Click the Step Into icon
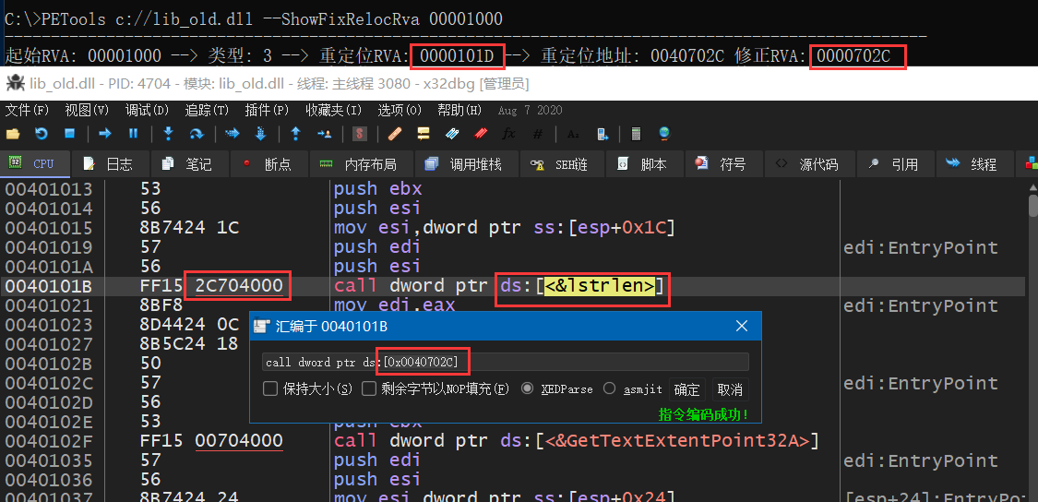The image size is (1038, 502). pos(168,134)
